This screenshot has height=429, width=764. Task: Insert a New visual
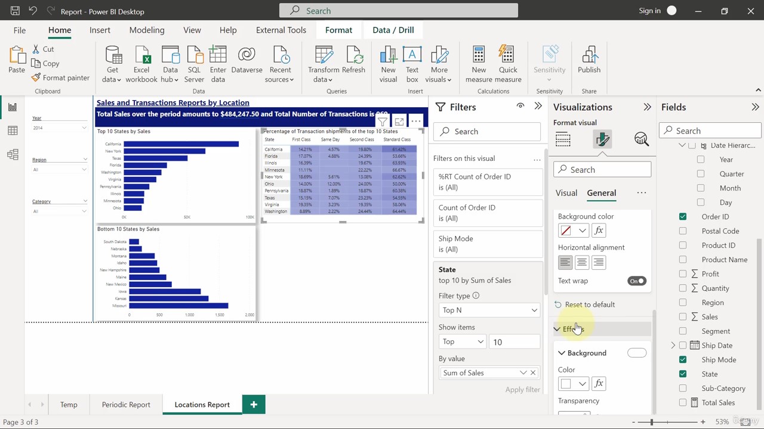(388, 64)
